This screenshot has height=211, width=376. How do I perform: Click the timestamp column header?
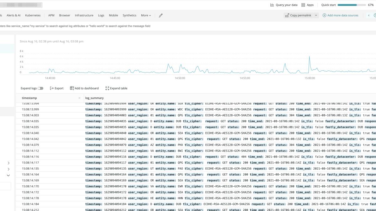pyautogui.click(x=29, y=98)
